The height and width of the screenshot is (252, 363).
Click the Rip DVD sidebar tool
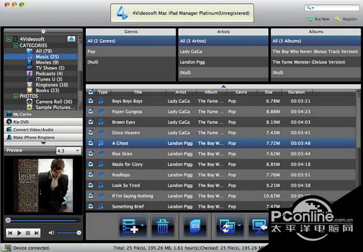(21, 121)
